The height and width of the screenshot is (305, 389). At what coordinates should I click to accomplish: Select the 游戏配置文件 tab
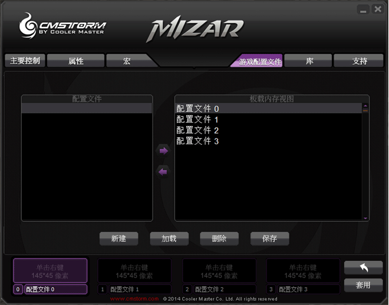[x=258, y=61]
